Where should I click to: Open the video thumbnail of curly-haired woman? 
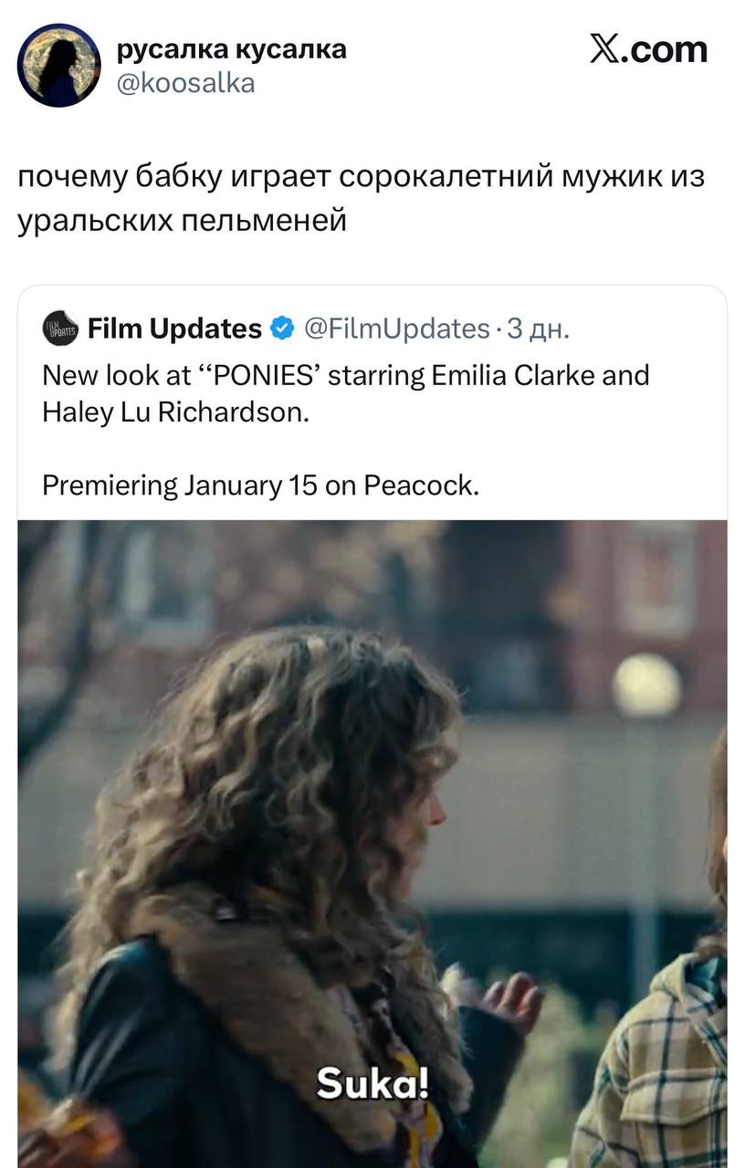(x=372, y=844)
